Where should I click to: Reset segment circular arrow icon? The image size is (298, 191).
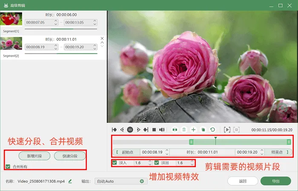tap(212, 130)
